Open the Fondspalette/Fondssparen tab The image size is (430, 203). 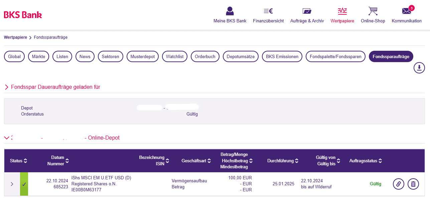(x=335, y=56)
